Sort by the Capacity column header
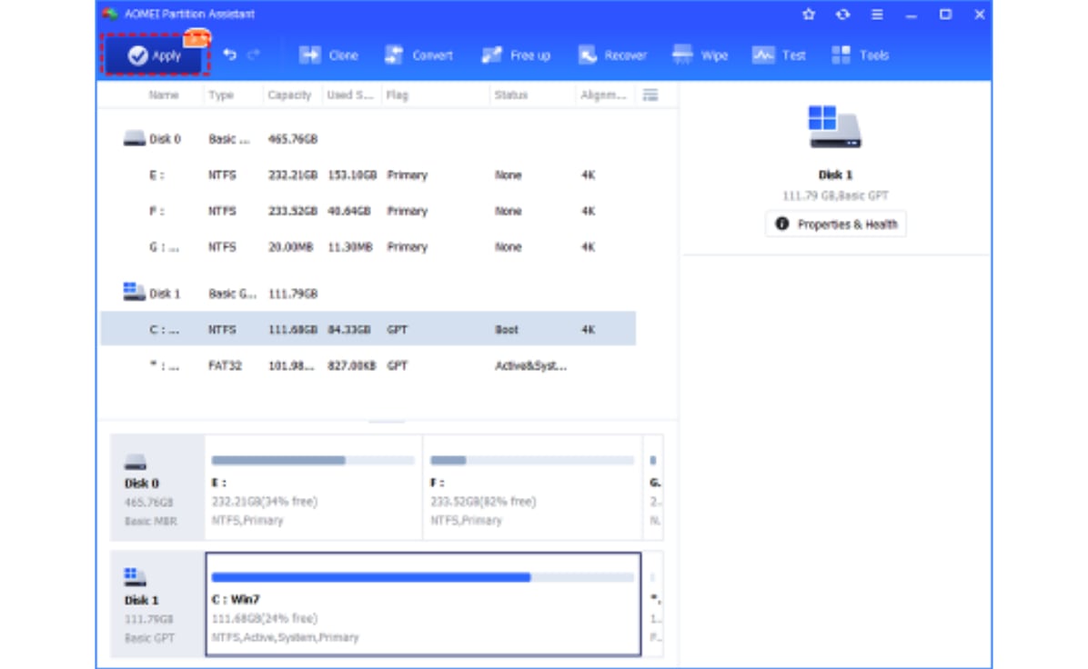Viewport: 1088px width, 669px height. pyautogui.click(x=289, y=95)
